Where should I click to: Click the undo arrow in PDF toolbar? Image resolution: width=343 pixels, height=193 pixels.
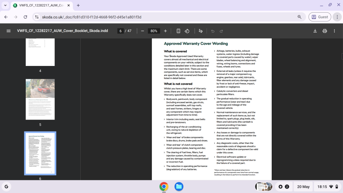pyautogui.click(x=213, y=31)
